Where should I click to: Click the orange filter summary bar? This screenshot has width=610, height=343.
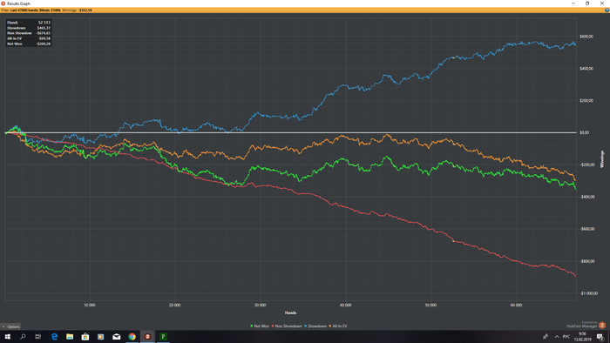(x=305, y=10)
